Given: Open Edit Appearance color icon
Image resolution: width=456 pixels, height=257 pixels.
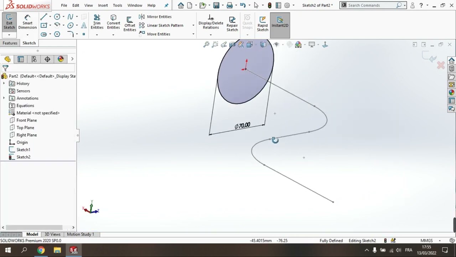Looking at the screenshot, I should coord(298,45).
